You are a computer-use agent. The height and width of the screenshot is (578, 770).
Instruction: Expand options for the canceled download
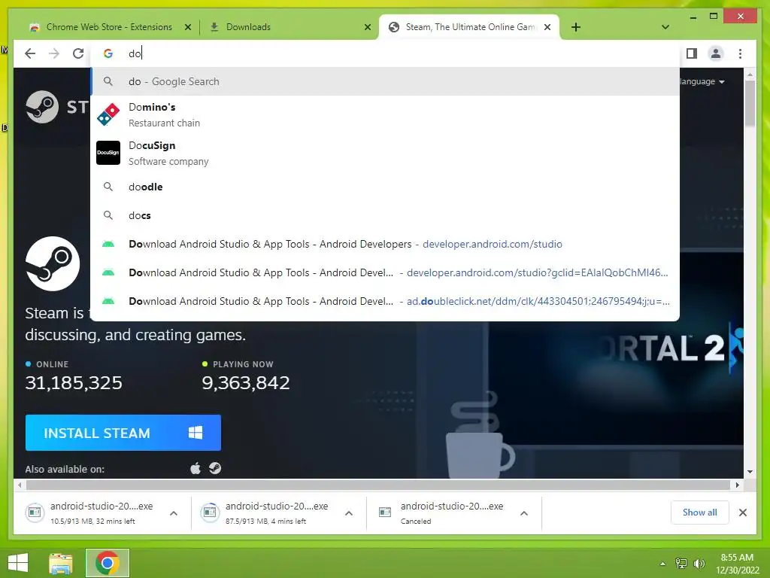coord(524,513)
